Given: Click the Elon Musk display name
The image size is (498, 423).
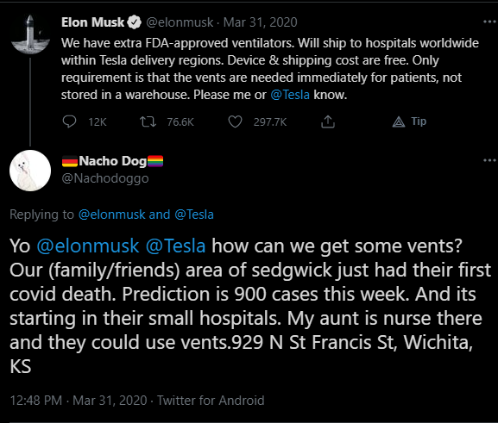Looking at the screenshot, I should (92, 22).
